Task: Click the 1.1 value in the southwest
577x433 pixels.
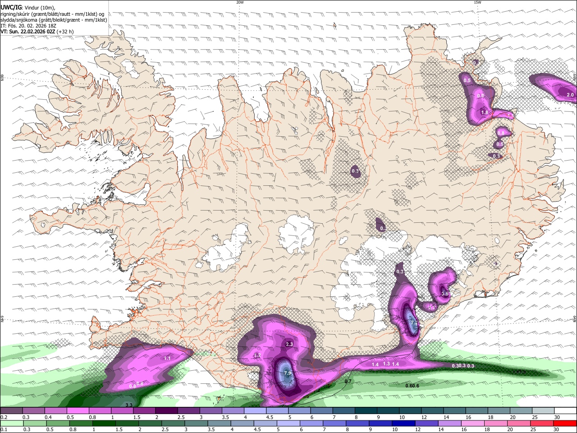Action: pyautogui.click(x=167, y=358)
